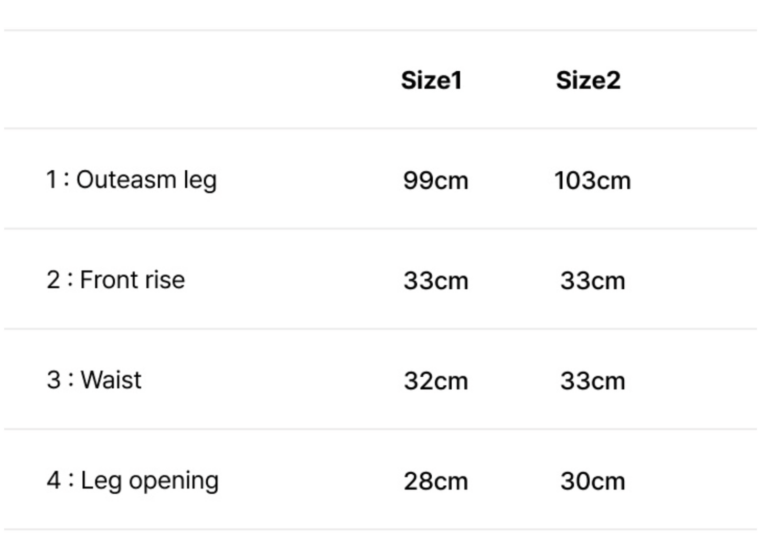Image resolution: width=758 pixels, height=545 pixels.
Task: Click row number 2 before Front rise
Action: 53,280
